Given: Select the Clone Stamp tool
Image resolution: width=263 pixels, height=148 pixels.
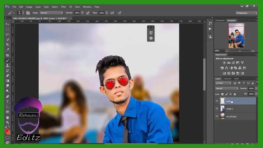Looking at the screenshot, I should point(7,65).
